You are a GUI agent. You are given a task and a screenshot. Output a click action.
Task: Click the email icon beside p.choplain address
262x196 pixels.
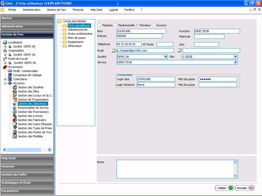pyautogui.click(x=113, y=51)
